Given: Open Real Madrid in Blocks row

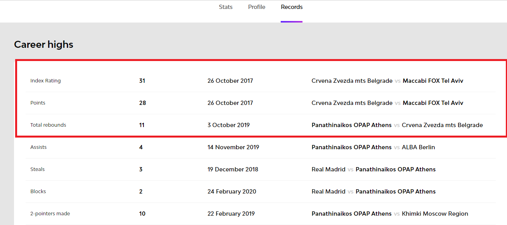Looking at the screenshot, I should click(x=329, y=192).
